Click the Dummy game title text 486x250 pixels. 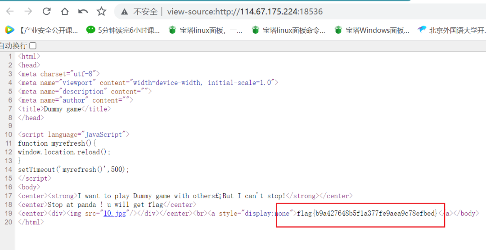(x=62, y=109)
